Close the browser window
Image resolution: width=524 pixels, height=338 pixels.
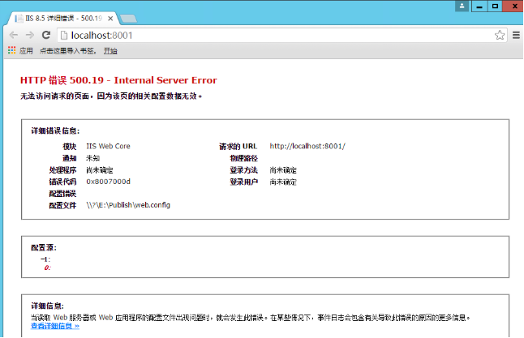[514, 6]
